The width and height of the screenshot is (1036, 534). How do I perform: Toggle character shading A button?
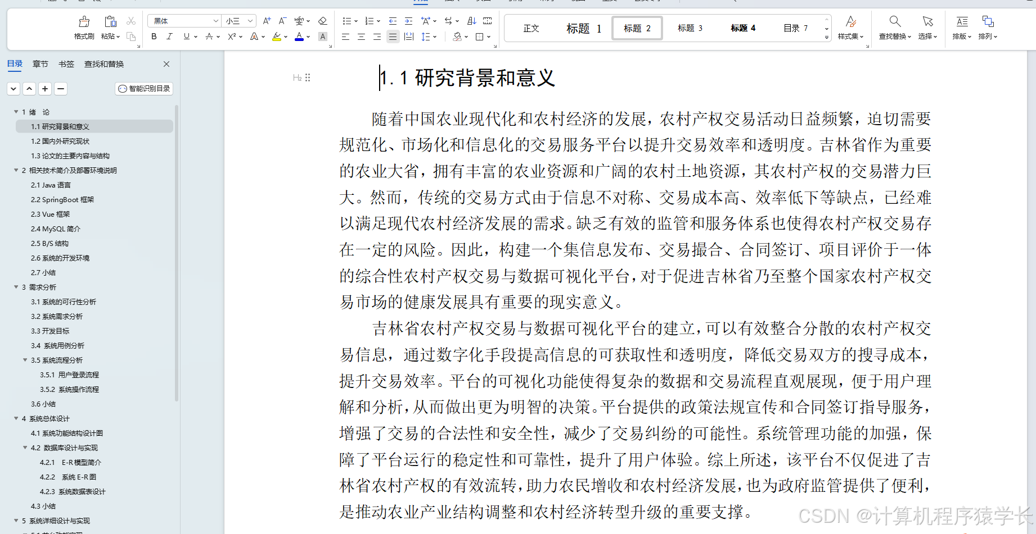pyautogui.click(x=323, y=36)
